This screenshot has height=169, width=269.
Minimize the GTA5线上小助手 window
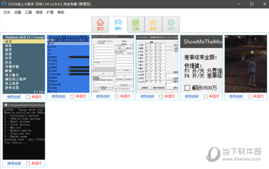pos(239,4)
